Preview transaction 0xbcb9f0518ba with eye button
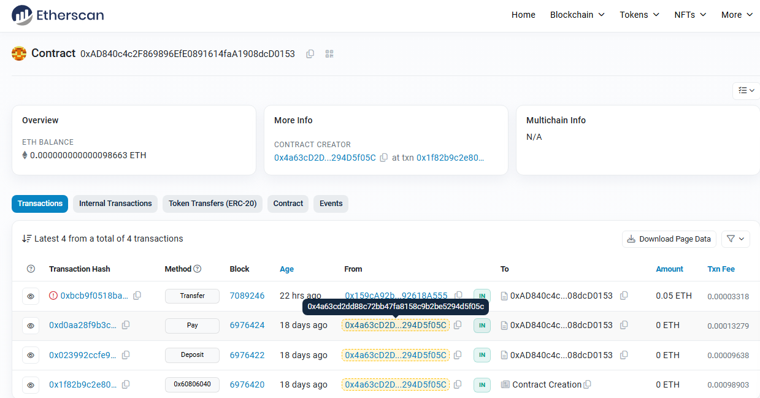760x398 pixels. point(31,296)
